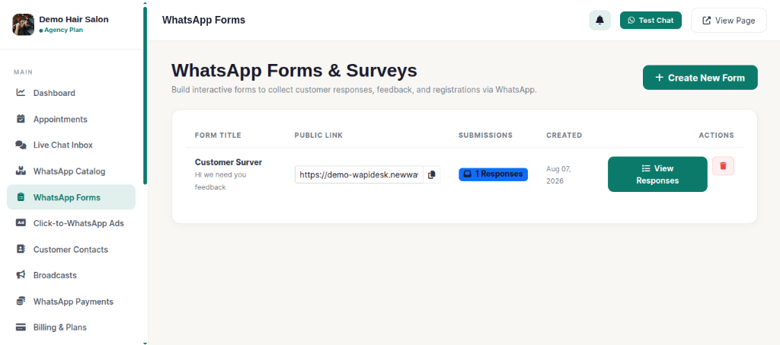The height and width of the screenshot is (345, 780).
Task: Click the WhatsApp Forms clipboard icon
Action: pyautogui.click(x=21, y=197)
